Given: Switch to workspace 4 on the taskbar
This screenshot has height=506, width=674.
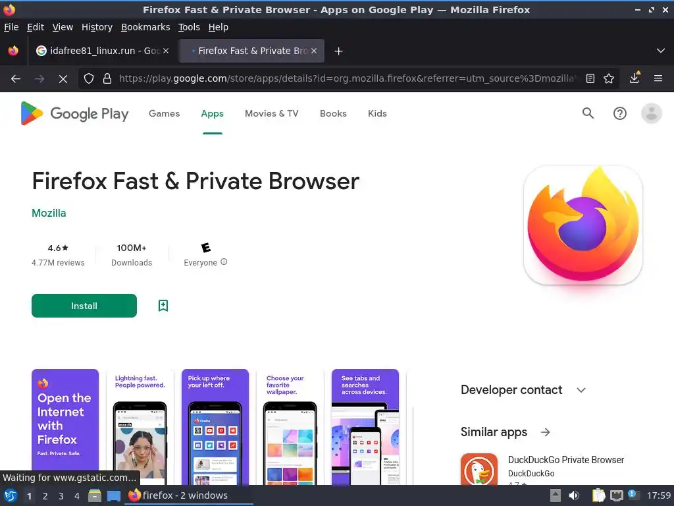Looking at the screenshot, I should click(x=77, y=496).
